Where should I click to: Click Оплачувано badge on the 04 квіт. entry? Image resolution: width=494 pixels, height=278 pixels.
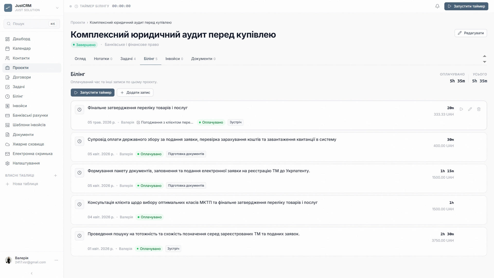pyautogui.click(x=149, y=217)
